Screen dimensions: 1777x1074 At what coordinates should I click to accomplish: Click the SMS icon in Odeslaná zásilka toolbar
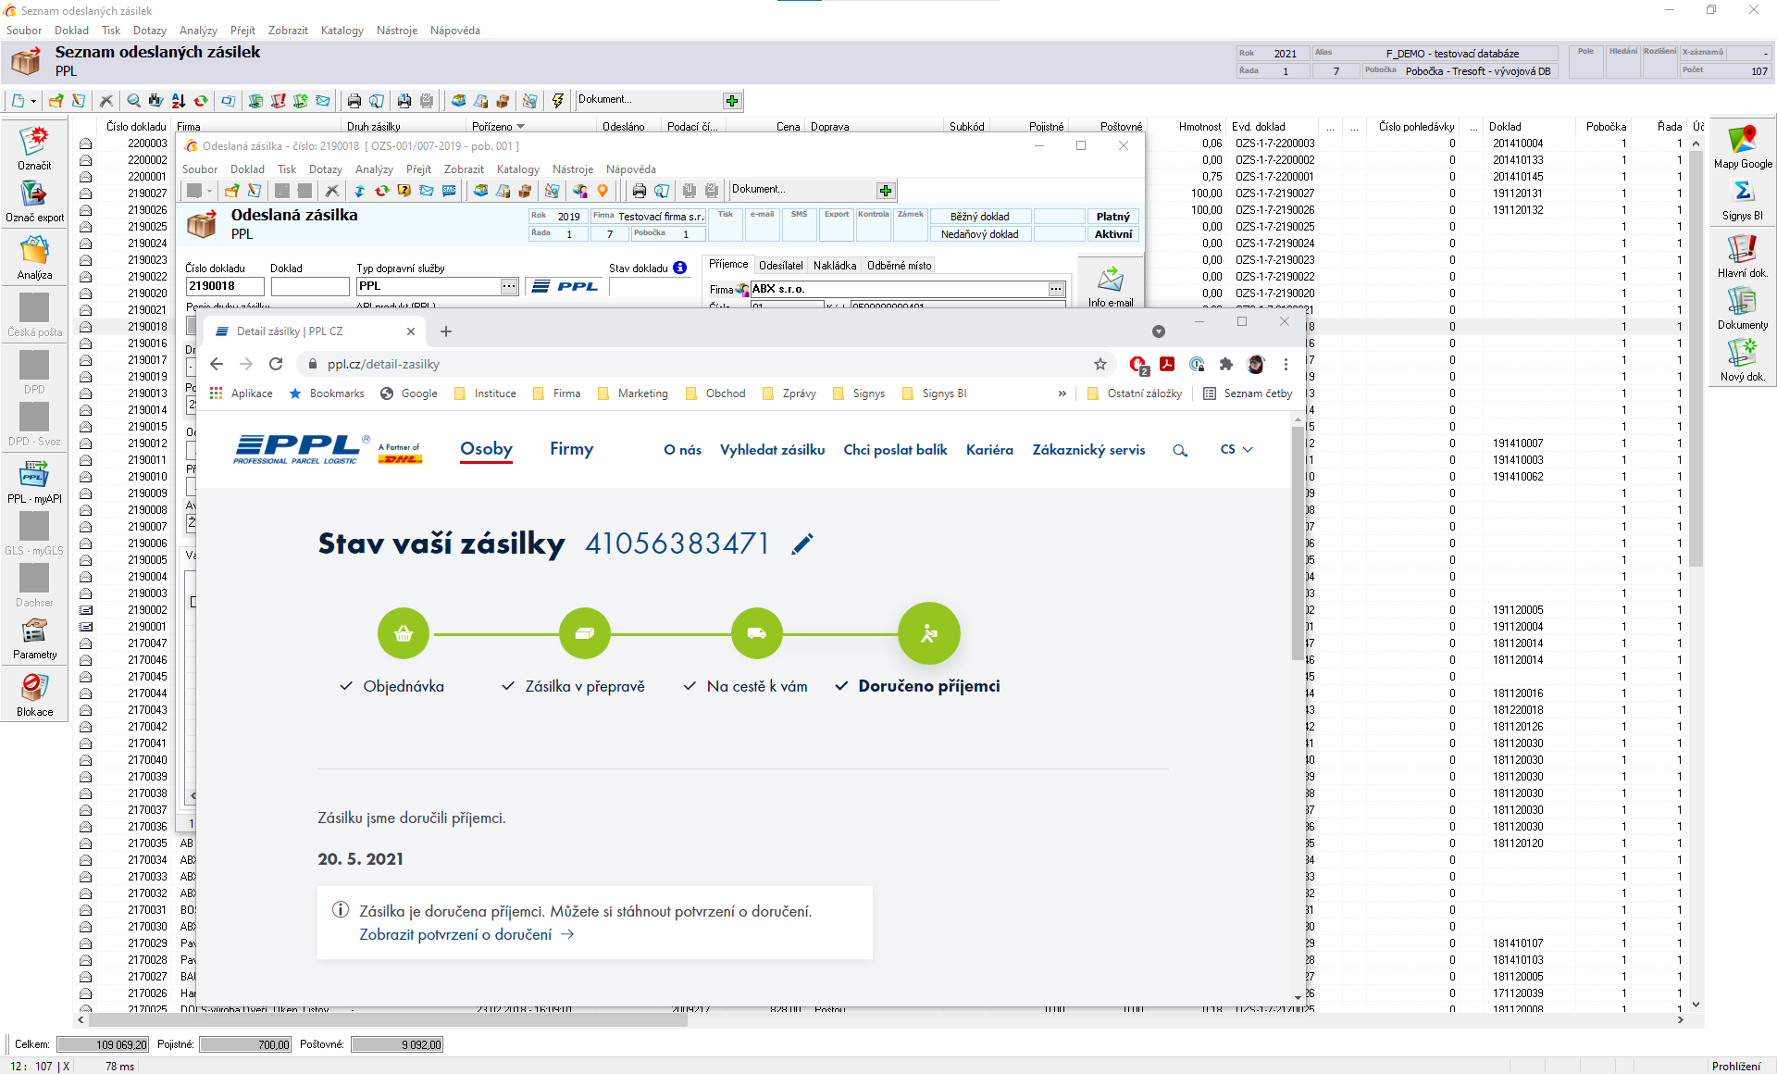[x=449, y=191]
